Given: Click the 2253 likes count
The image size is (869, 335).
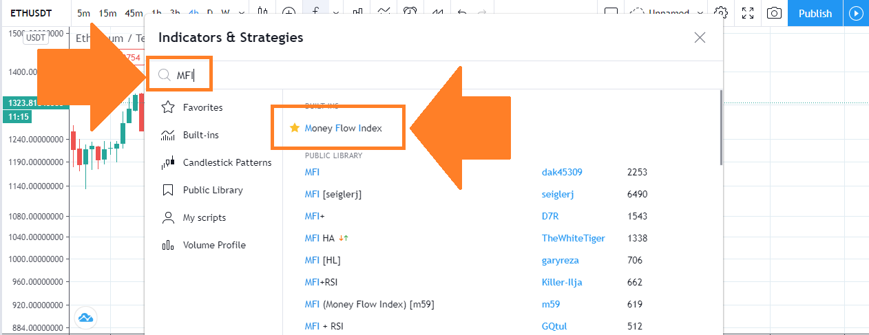Looking at the screenshot, I should (x=637, y=172).
